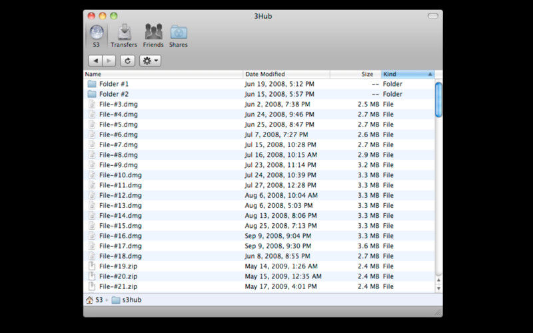Sort by Date Modified column header
This screenshot has width=533, height=333.
pyautogui.click(x=286, y=74)
